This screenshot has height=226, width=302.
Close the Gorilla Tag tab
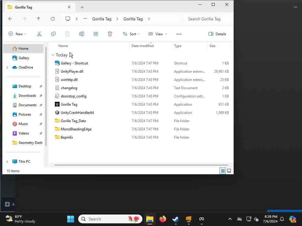click(x=69, y=7)
